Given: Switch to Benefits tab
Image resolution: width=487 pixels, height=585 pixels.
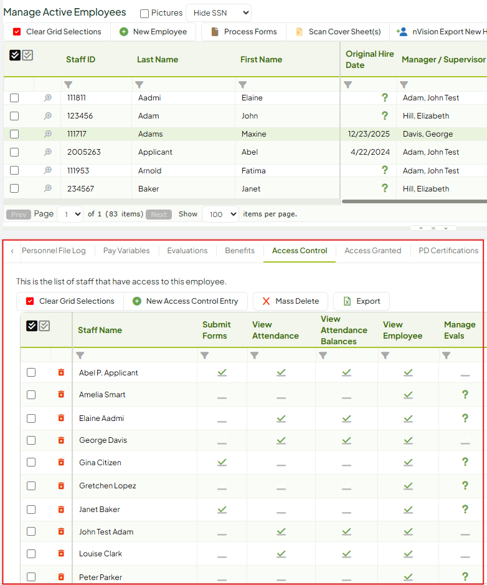Looking at the screenshot, I should (240, 251).
